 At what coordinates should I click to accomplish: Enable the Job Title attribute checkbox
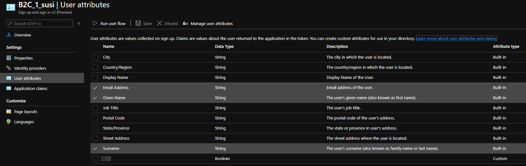coord(95,108)
